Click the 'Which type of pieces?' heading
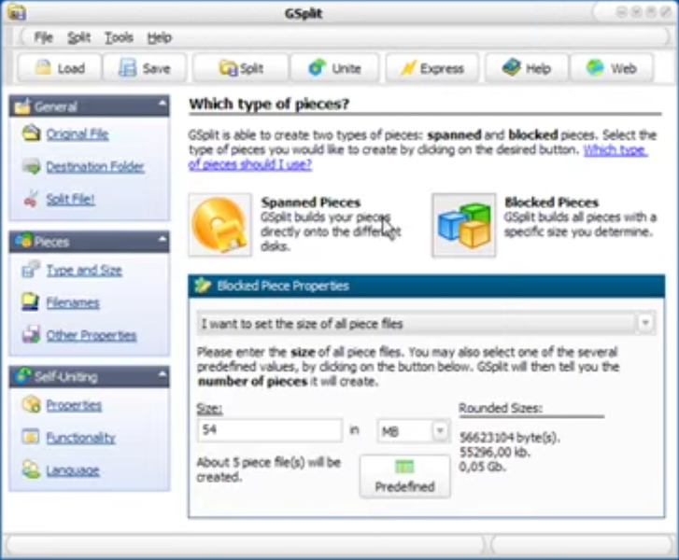This screenshot has width=679, height=560. tap(269, 104)
